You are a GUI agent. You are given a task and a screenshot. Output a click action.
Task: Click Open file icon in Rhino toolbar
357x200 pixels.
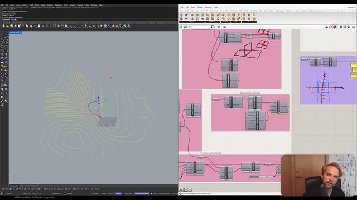pos(7,26)
